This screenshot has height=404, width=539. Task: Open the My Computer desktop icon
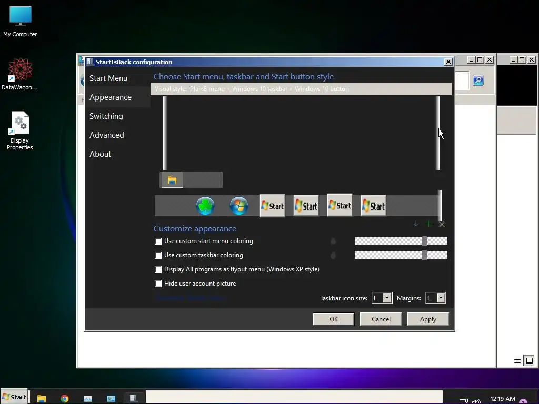[x=20, y=22]
